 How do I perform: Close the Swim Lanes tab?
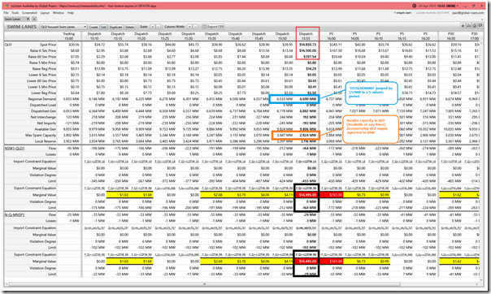point(28,19)
